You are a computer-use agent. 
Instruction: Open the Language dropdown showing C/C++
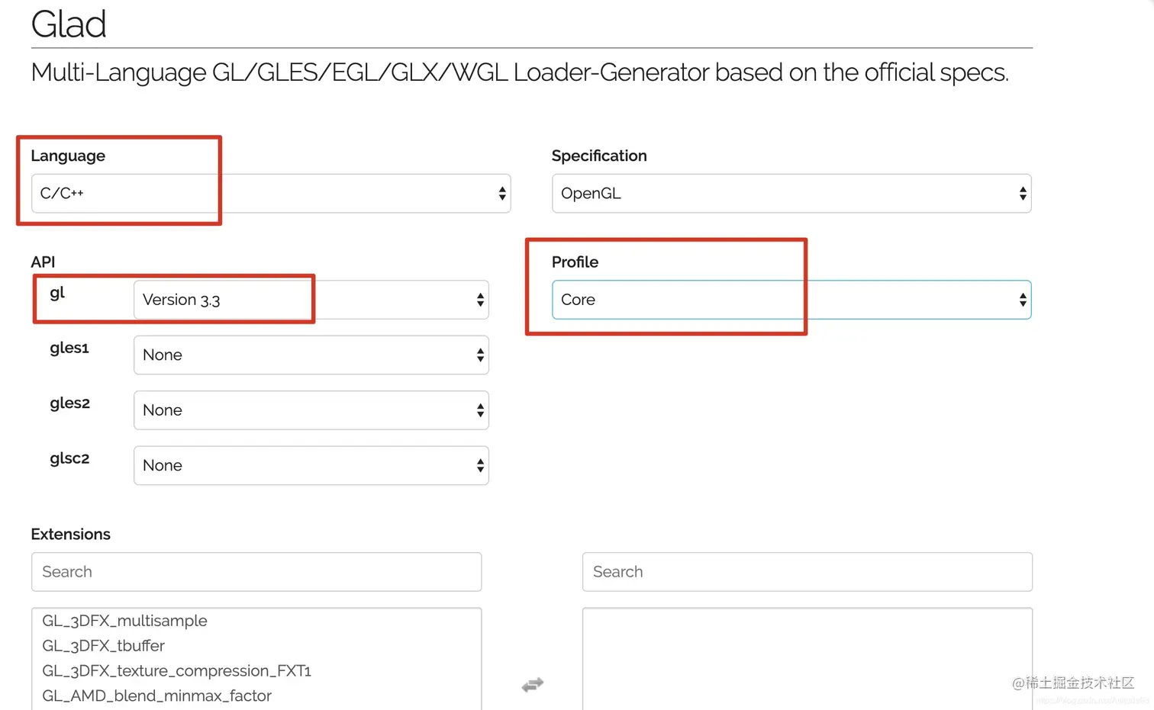click(x=270, y=194)
